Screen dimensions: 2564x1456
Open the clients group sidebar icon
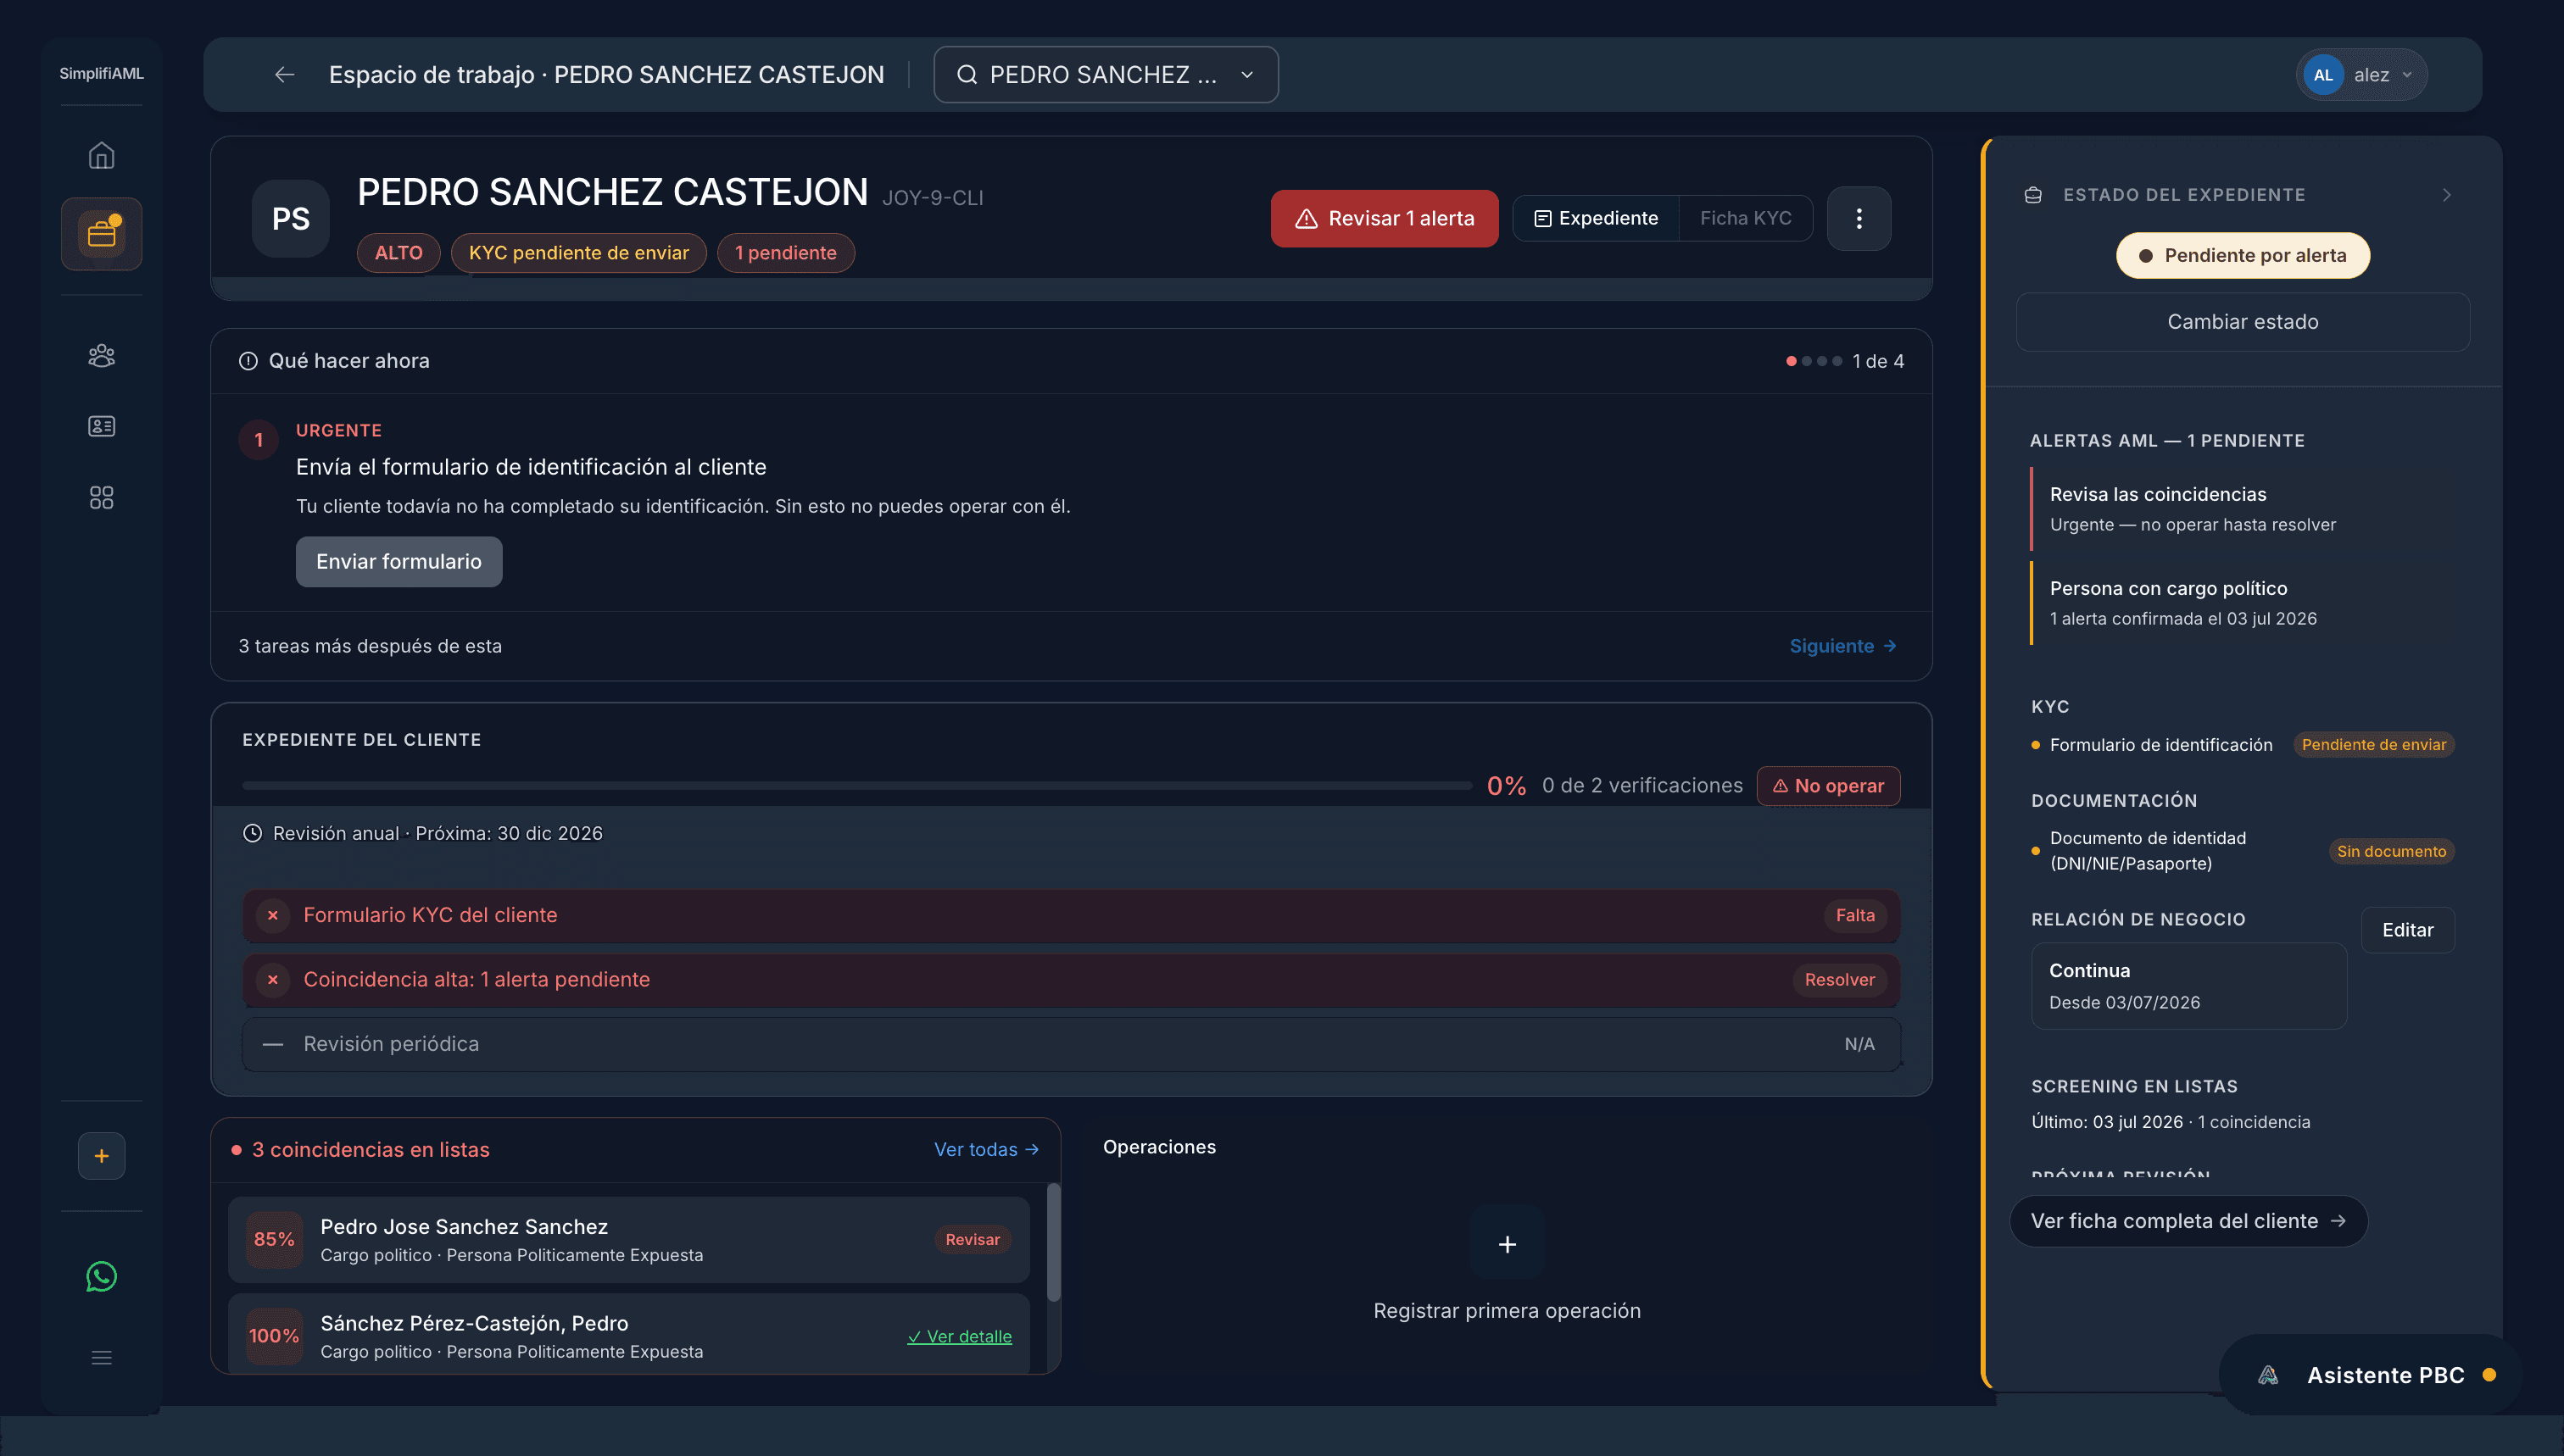click(x=101, y=356)
